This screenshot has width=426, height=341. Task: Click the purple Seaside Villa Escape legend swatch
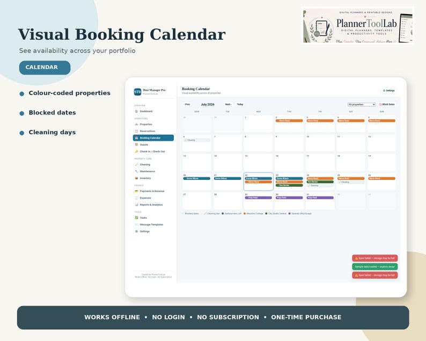pyautogui.click(x=289, y=214)
